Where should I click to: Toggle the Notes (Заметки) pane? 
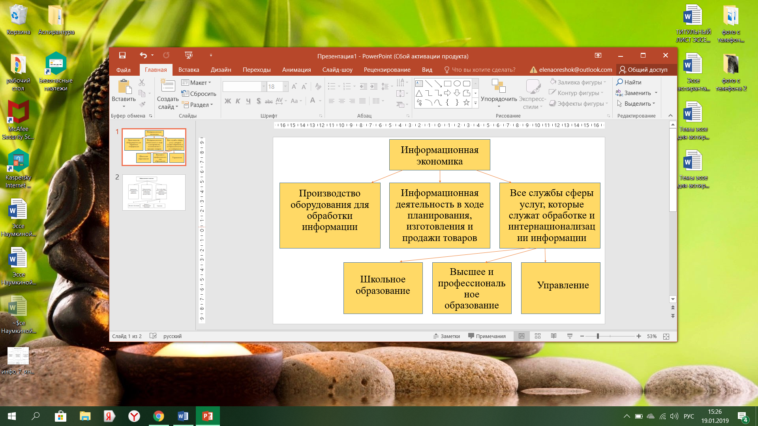click(x=447, y=336)
